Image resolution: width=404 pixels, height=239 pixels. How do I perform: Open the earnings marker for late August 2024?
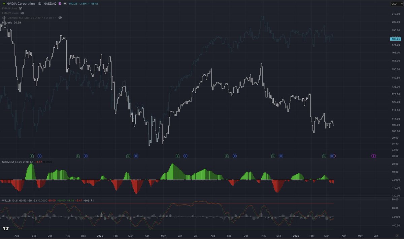32,156
